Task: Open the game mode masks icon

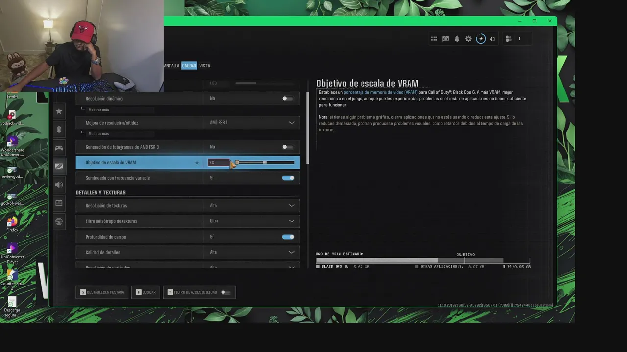Action: tap(445, 39)
